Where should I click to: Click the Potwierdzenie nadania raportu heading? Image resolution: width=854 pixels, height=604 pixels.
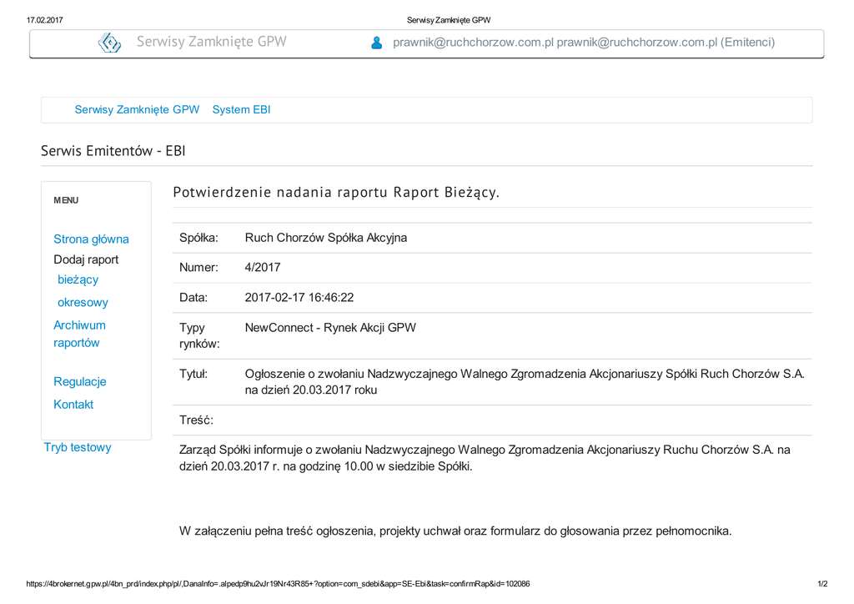336,193
